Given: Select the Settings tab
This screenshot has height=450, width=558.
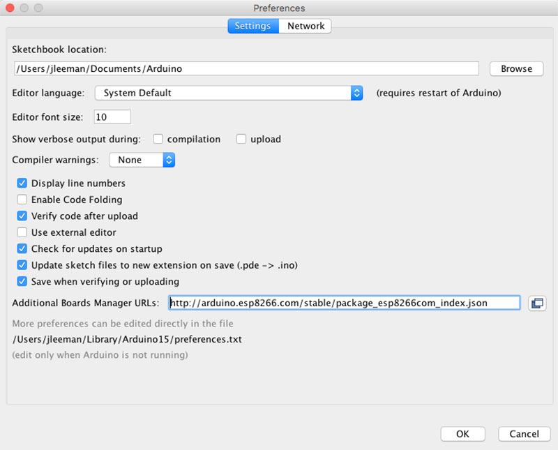Looking at the screenshot, I should (x=253, y=26).
